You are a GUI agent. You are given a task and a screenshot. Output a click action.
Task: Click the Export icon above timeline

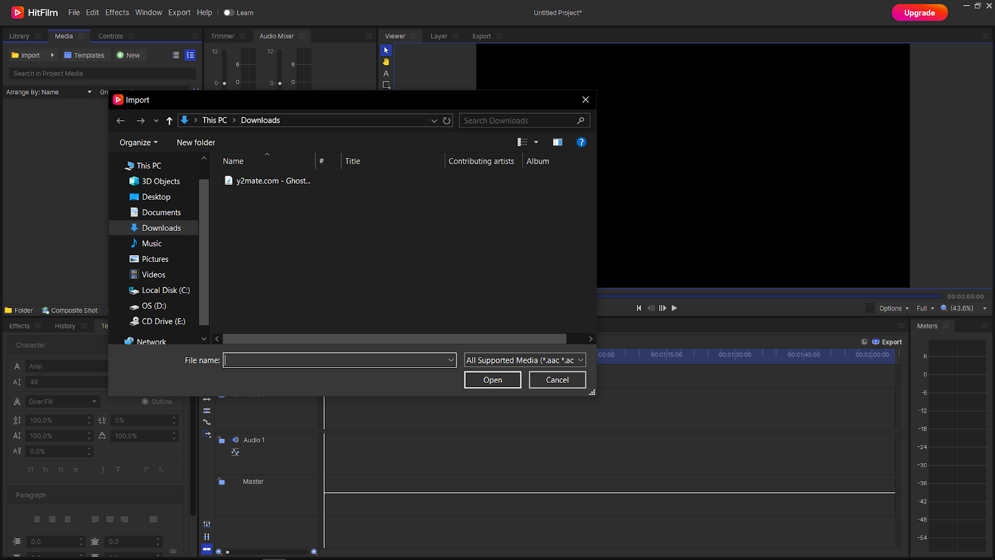click(887, 342)
